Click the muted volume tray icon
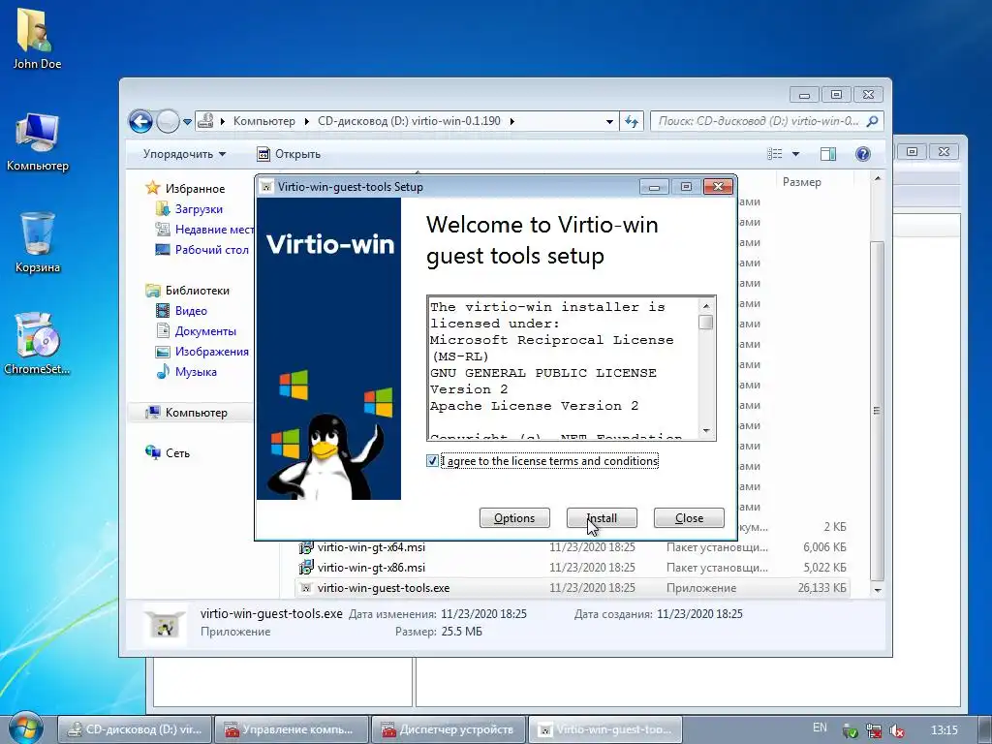Screen dimensions: 992x744 click(897, 730)
